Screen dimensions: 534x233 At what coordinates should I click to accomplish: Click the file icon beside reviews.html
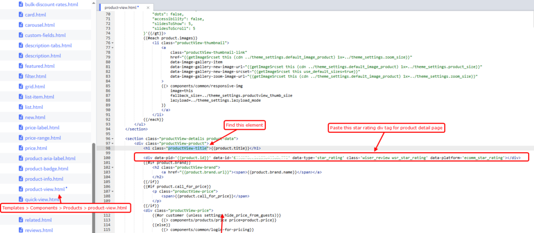pyautogui.click(x=20, y=230)
